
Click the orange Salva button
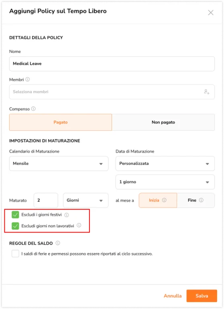202,296
